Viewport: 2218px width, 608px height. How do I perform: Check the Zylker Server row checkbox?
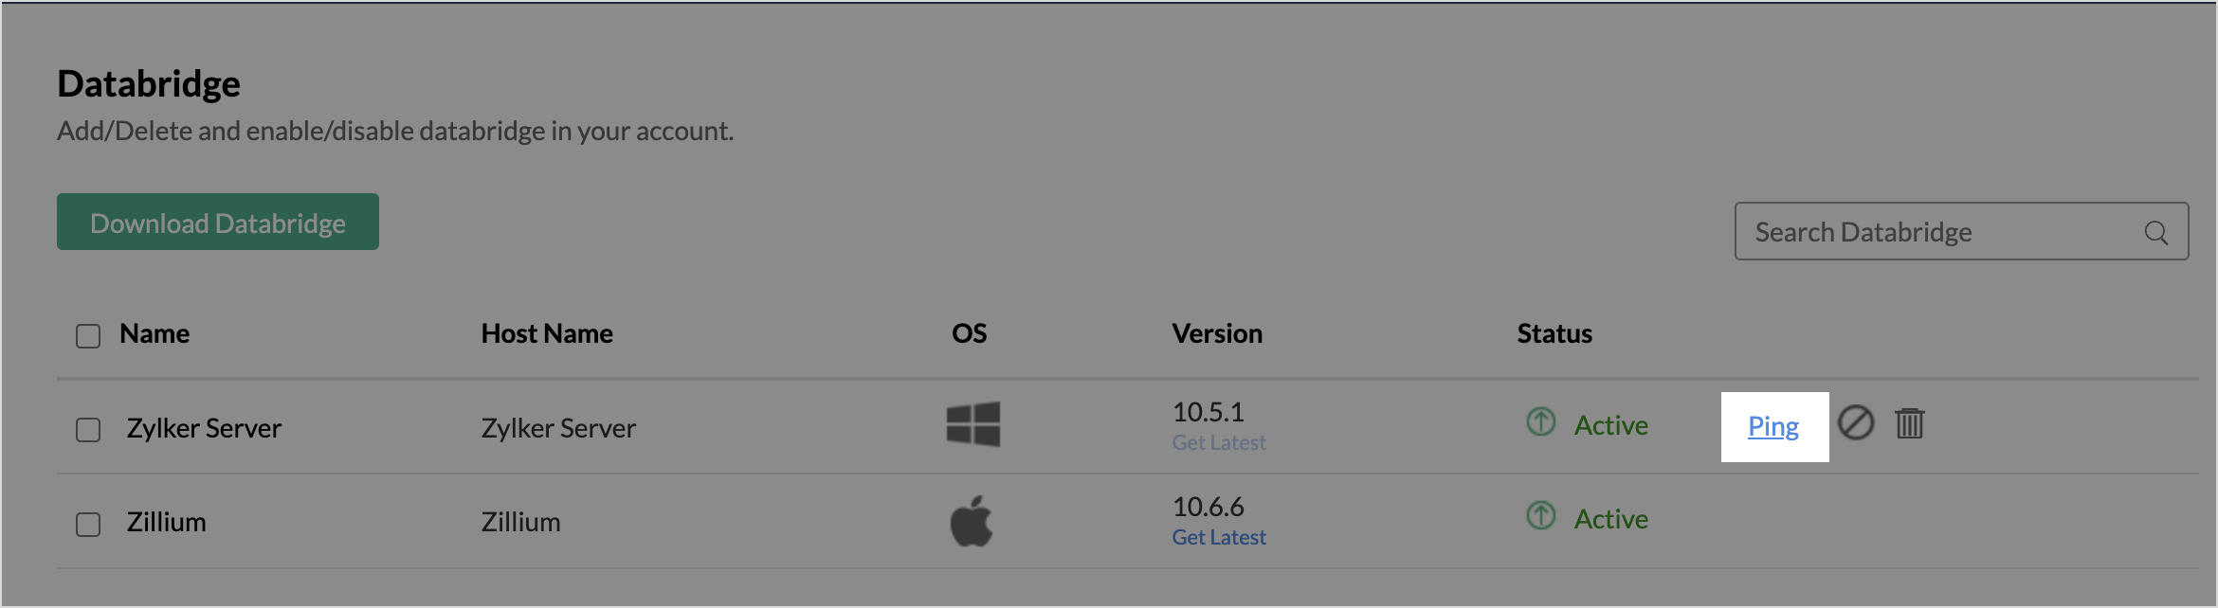88,430
